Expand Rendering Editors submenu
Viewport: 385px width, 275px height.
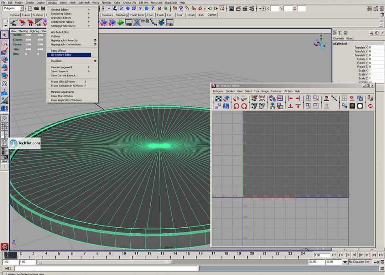[x=70, y=14]
